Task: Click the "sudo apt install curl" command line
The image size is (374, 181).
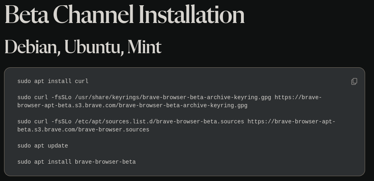Action: click(x=53, y=81)
